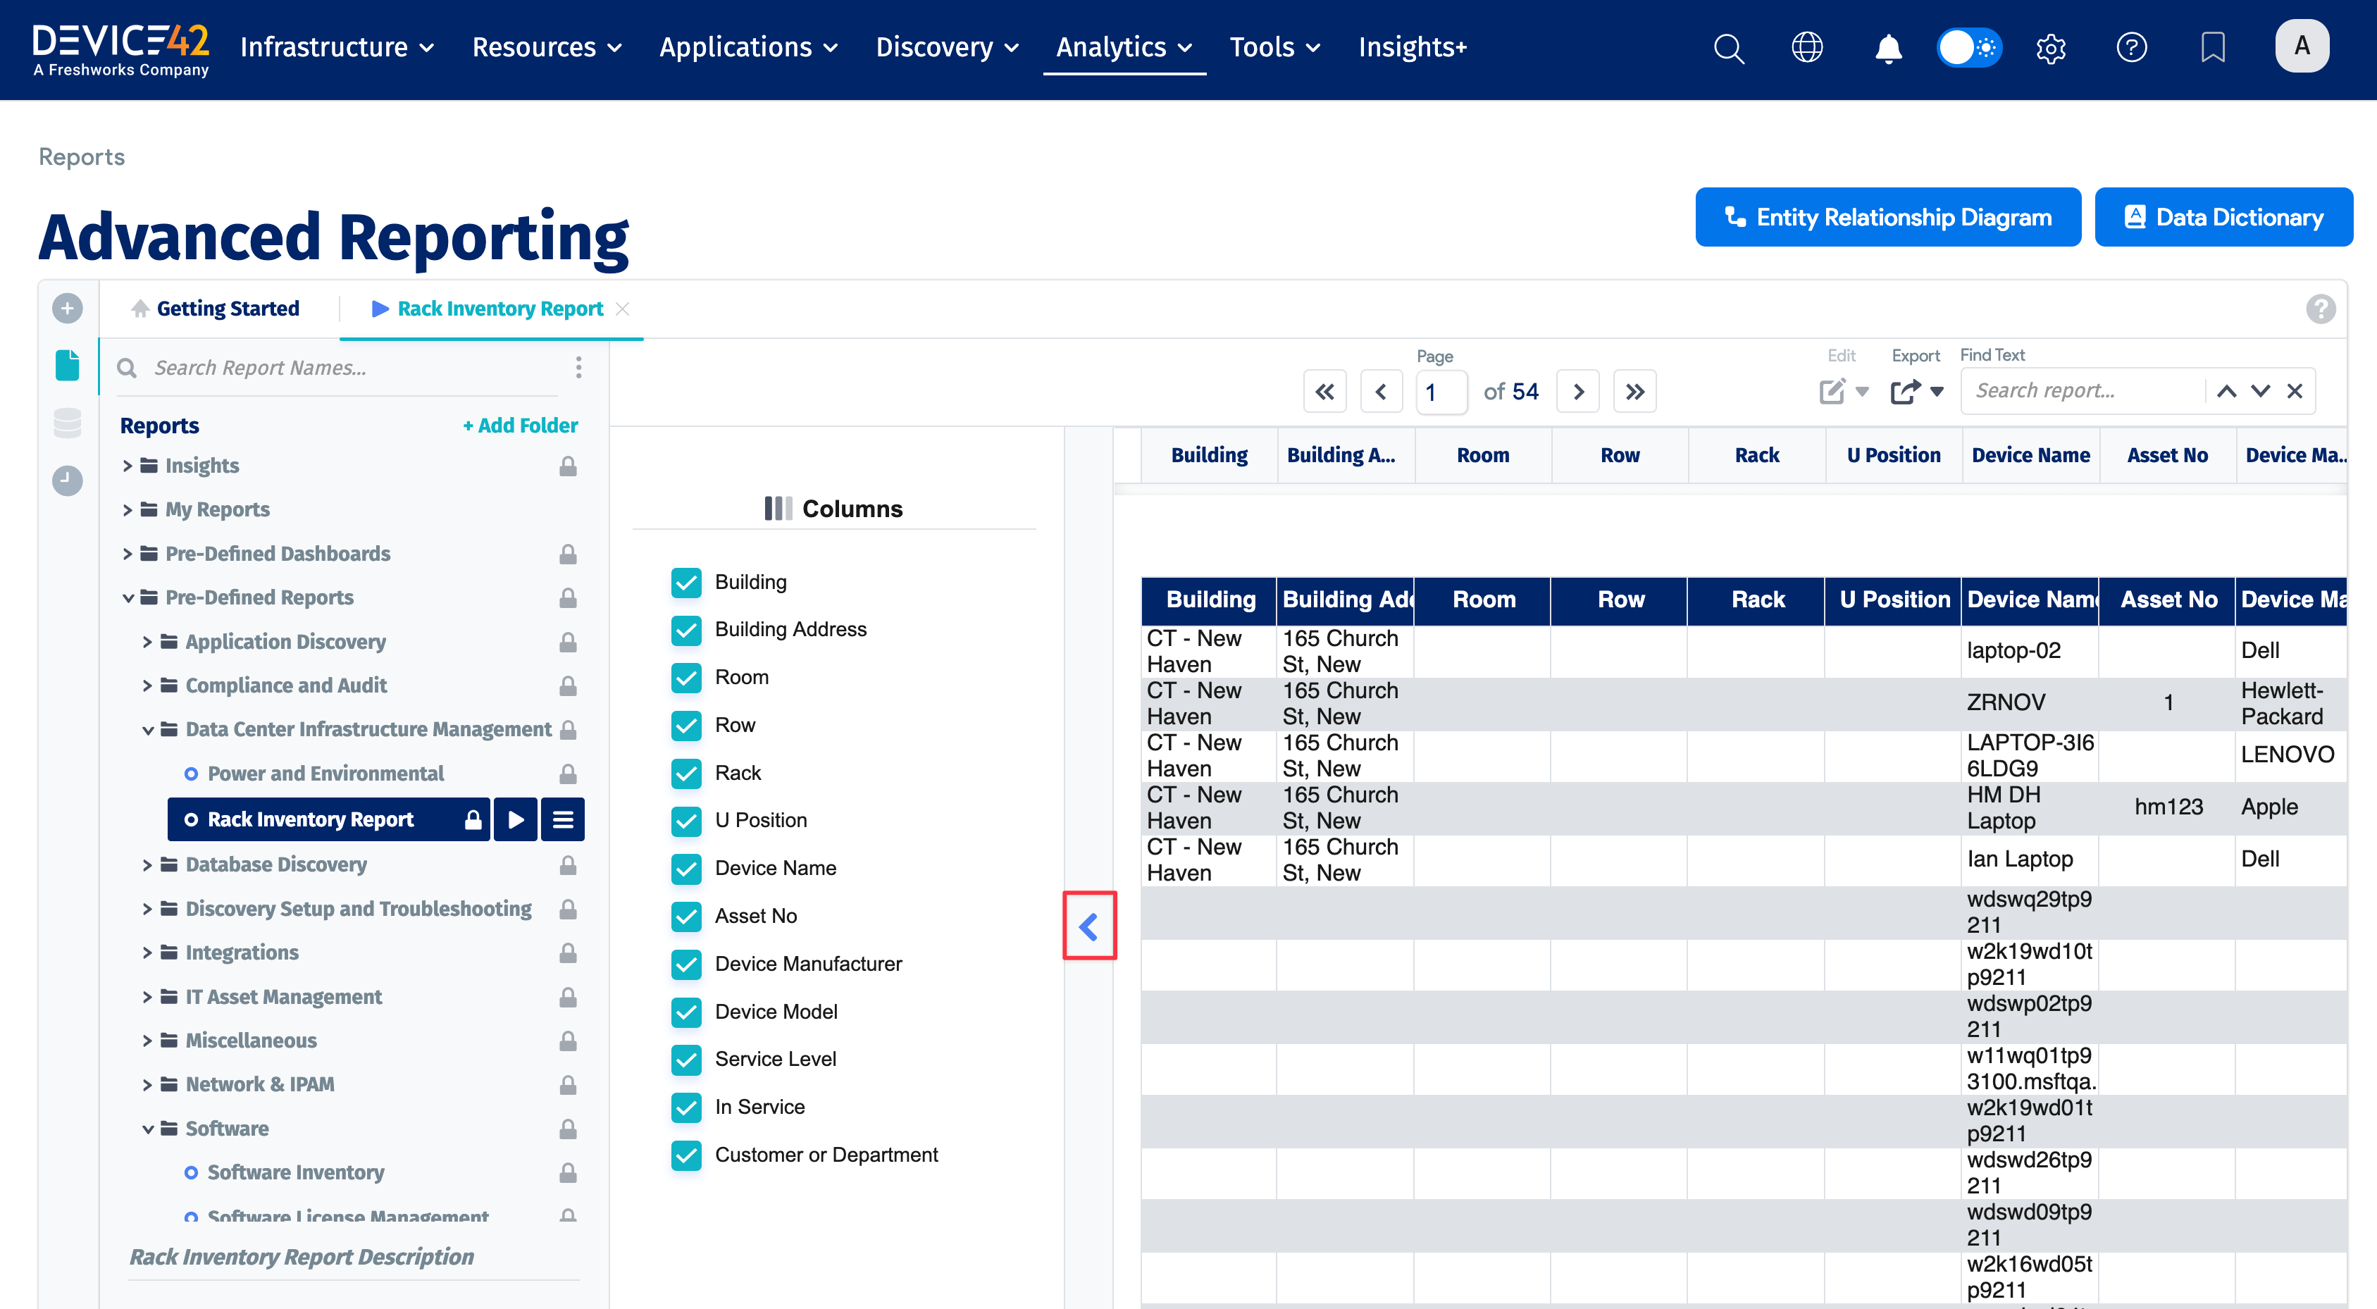Clear the Find Text search with X
Screen dimensions: 2377x1309
[x=2295, y=391]
